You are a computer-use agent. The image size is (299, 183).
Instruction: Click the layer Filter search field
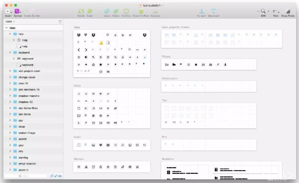pos(26,176)
